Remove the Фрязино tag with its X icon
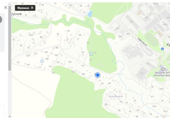 (x=32, y=8)
